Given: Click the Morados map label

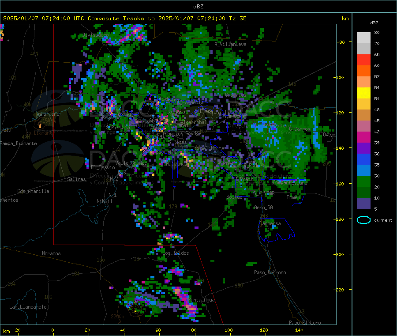Looking at the screenshot, I should pyautogui.click(x=51, y=253).
